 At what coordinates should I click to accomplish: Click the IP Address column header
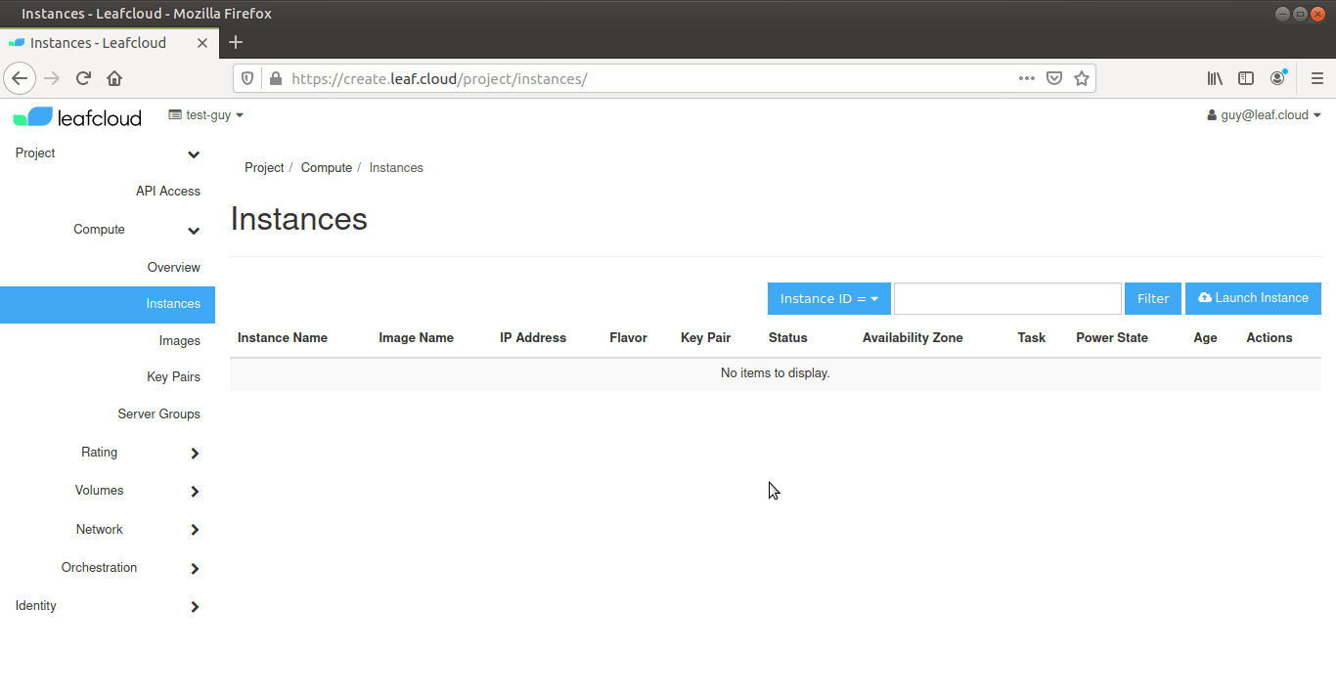click(533, 338)
